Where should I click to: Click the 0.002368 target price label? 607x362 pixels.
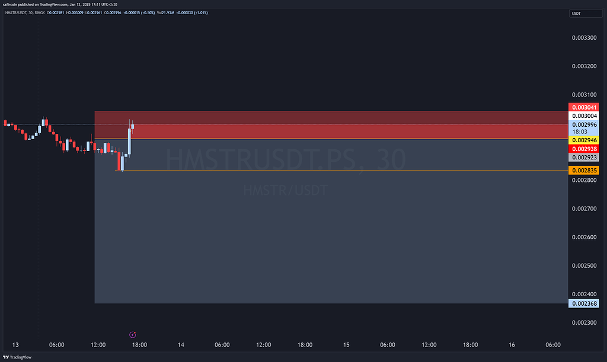(x=584, y=303)
